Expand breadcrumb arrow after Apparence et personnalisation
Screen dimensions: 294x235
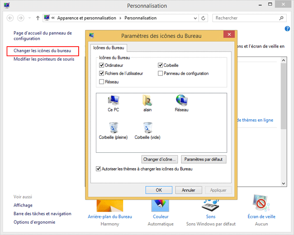tap(120, 18)
